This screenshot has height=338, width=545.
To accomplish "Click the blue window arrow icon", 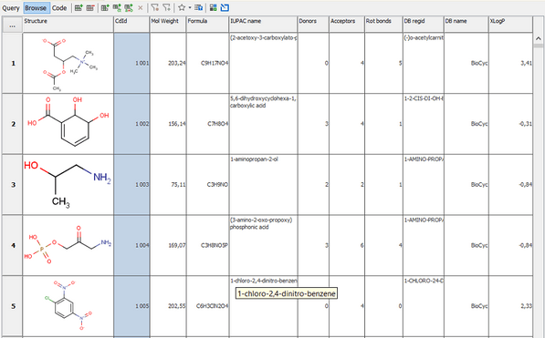I will pos(225,7).
